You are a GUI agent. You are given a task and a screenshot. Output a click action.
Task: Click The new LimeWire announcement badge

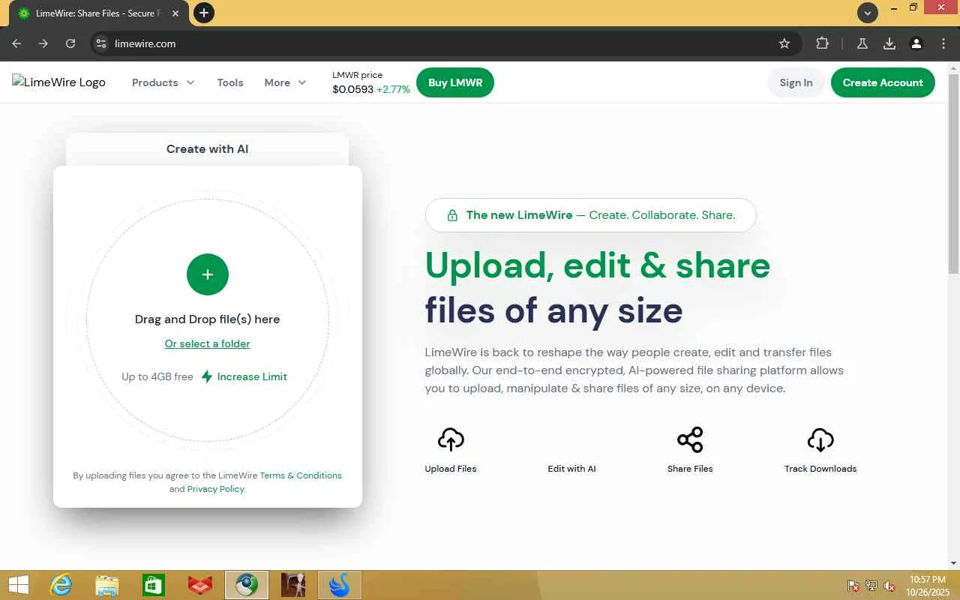click(x=590, y=215)
